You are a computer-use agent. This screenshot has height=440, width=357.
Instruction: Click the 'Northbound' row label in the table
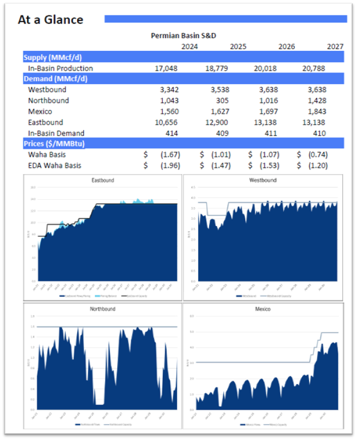[x=49, y=101]
